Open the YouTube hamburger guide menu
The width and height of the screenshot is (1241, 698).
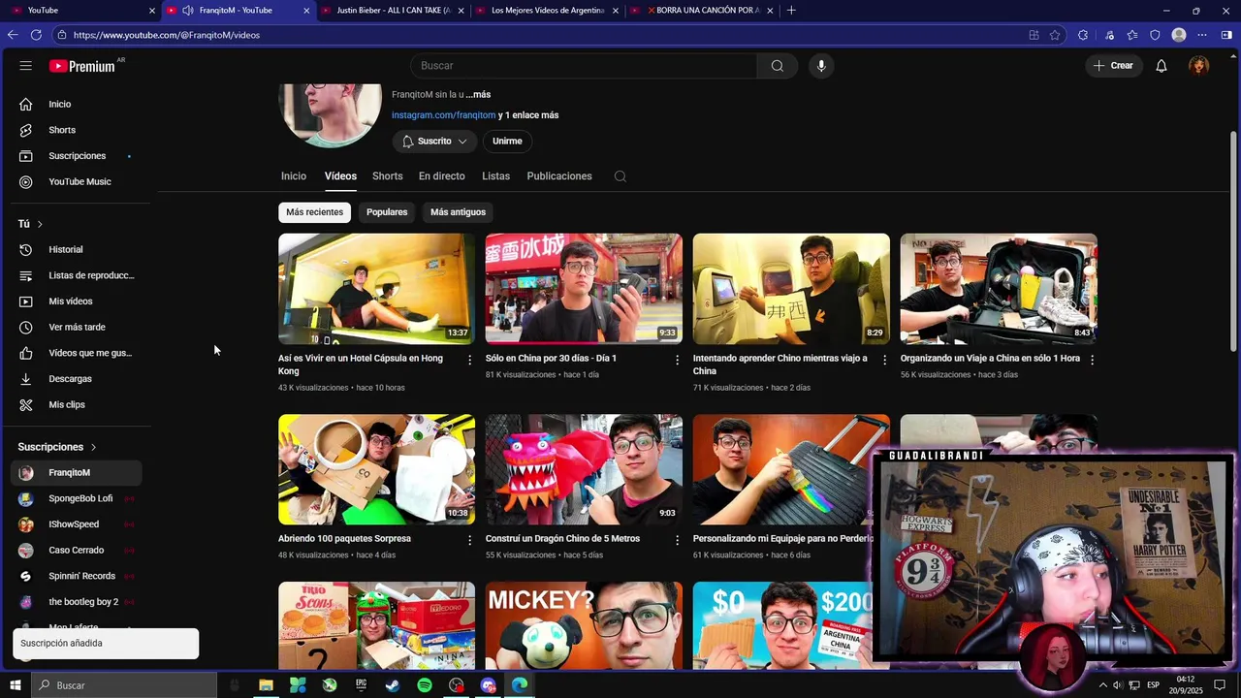coord(25,66)
